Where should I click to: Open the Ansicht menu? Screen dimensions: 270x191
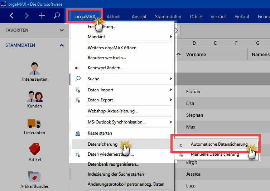click(139, 17)
